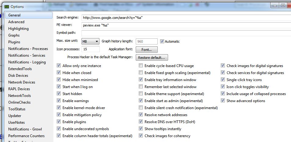291x142 pixels.
Task: Go to Notifications - Services section
Action: [x=27, y=55]
